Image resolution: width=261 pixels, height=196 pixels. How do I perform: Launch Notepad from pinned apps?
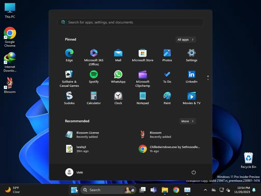tap(143, 98)
